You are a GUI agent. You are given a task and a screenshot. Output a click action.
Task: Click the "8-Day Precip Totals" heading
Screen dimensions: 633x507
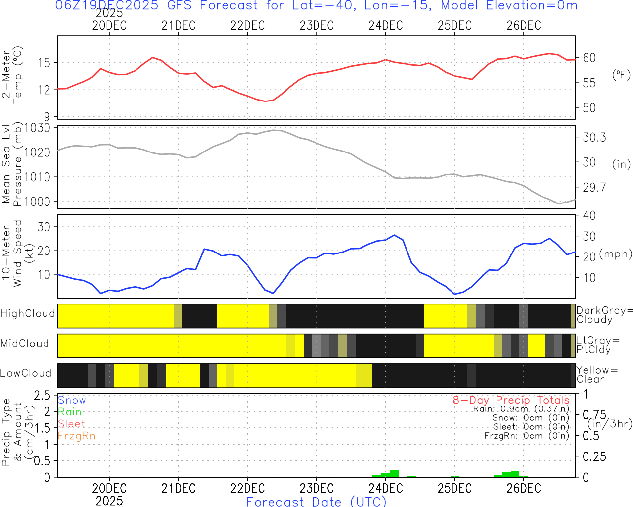tap(511, 400)
